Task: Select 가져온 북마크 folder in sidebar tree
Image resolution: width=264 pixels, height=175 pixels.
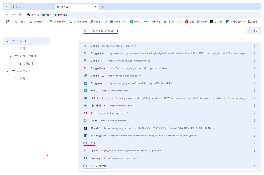Action: click(x=26, y=56)
